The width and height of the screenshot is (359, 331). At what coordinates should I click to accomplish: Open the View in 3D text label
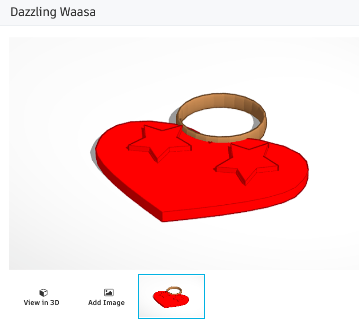(x=41, y=303)
